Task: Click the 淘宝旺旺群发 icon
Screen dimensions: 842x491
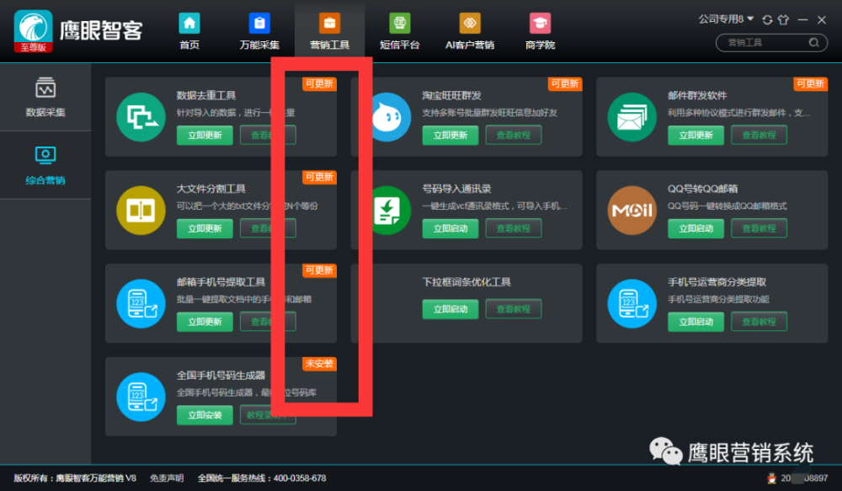Action: click(x=391, y=117)
